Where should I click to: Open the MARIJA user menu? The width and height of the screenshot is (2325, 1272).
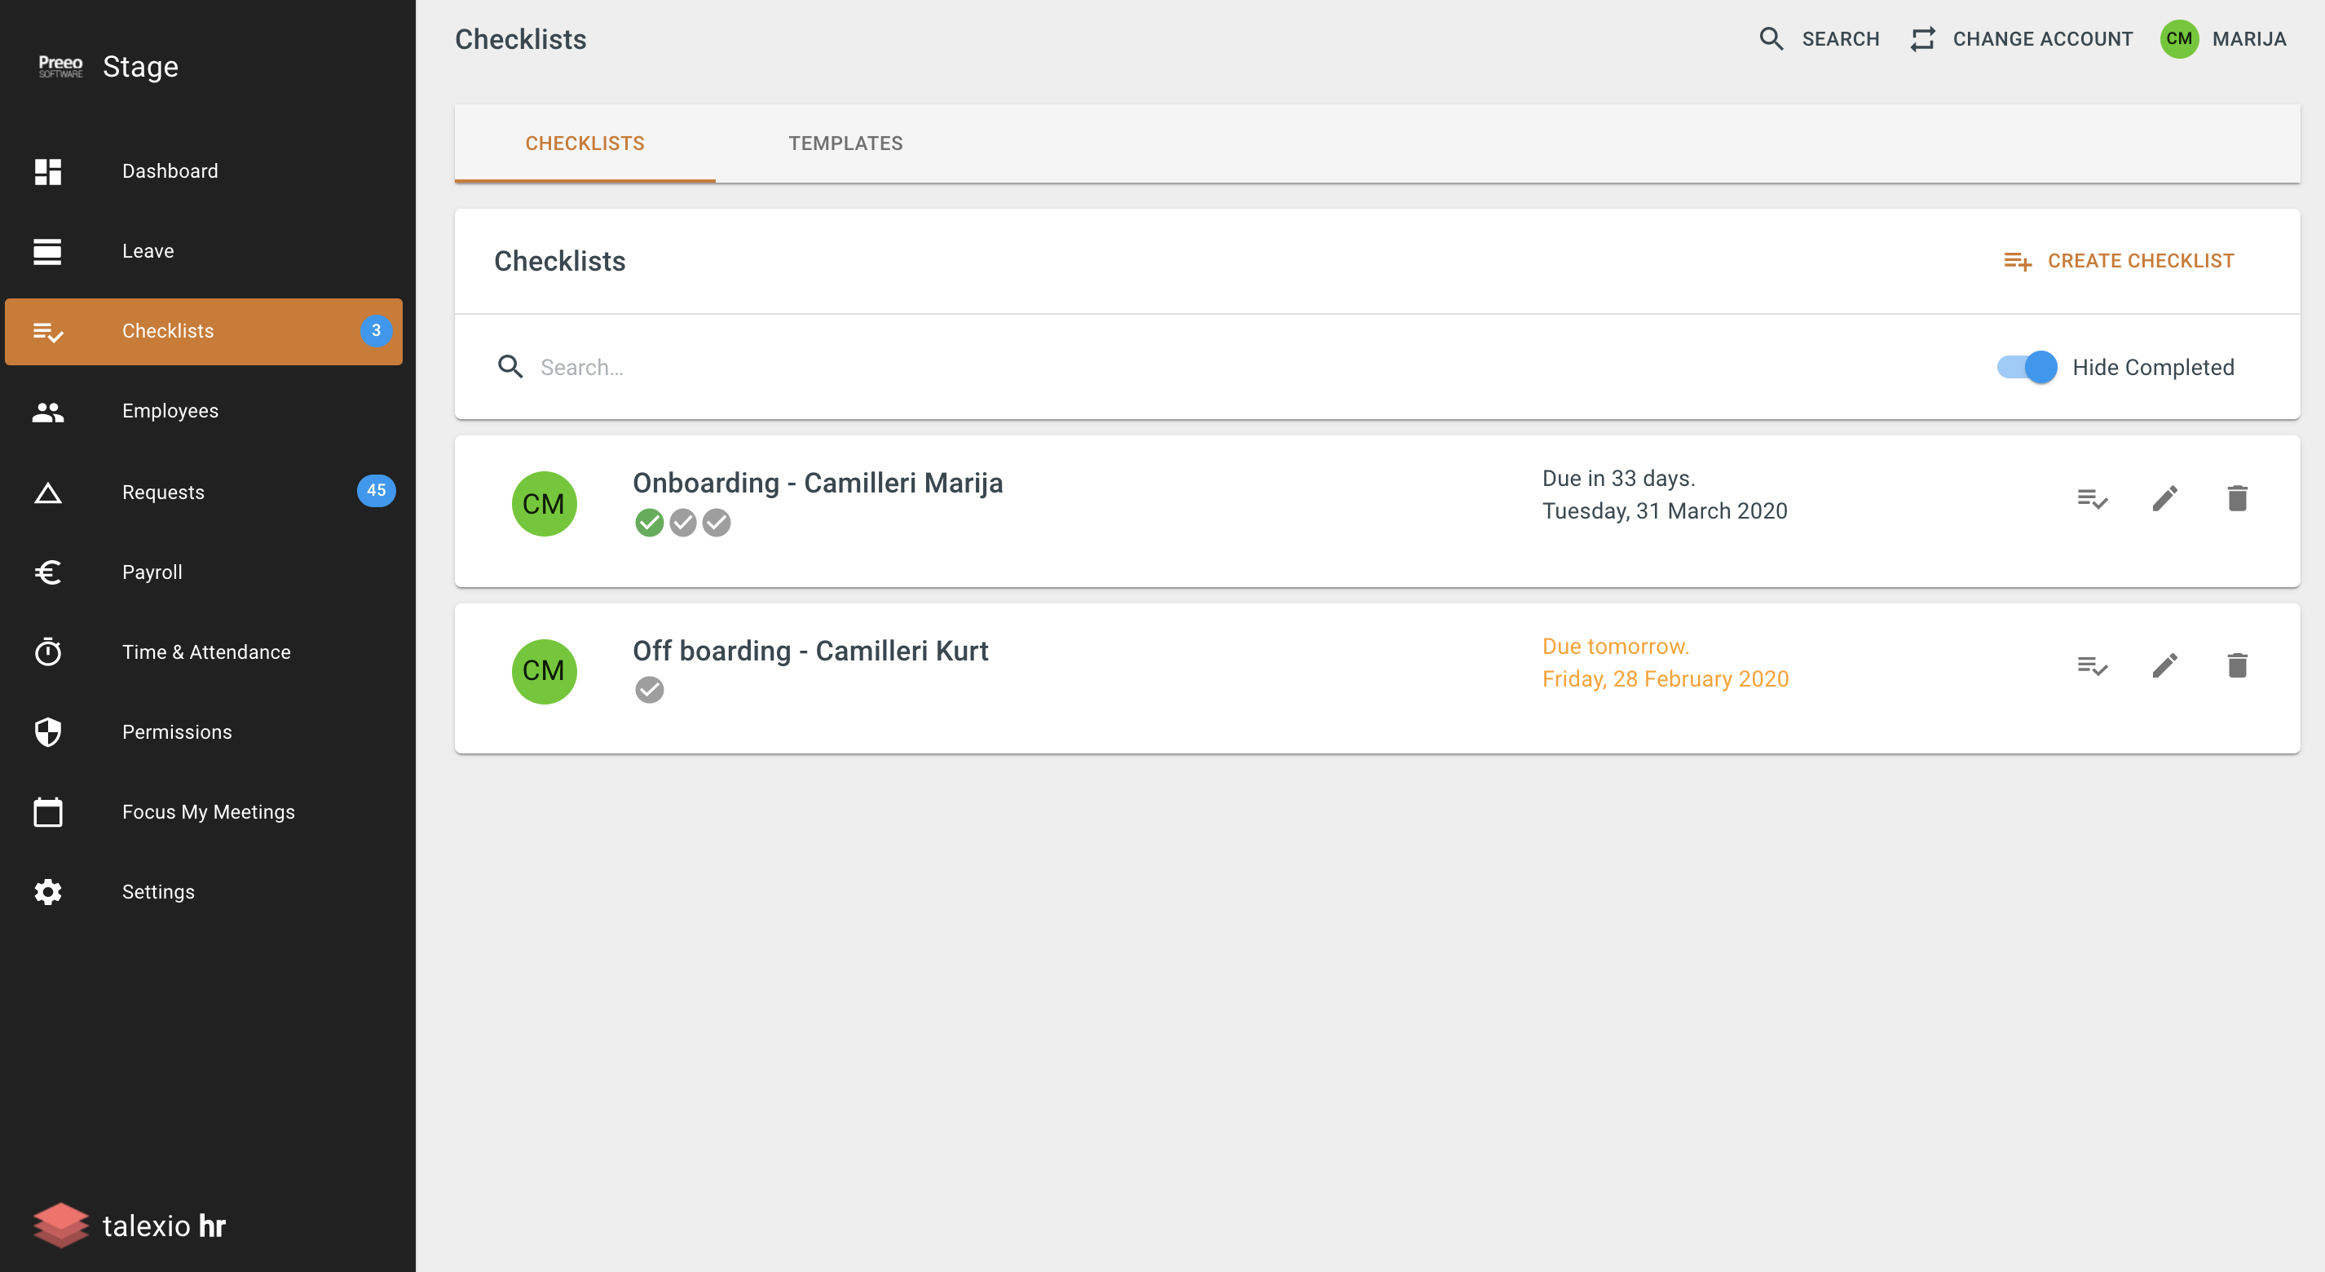2224,39
